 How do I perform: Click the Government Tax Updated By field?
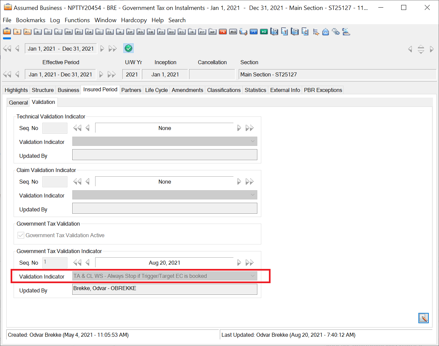[164, 289]
